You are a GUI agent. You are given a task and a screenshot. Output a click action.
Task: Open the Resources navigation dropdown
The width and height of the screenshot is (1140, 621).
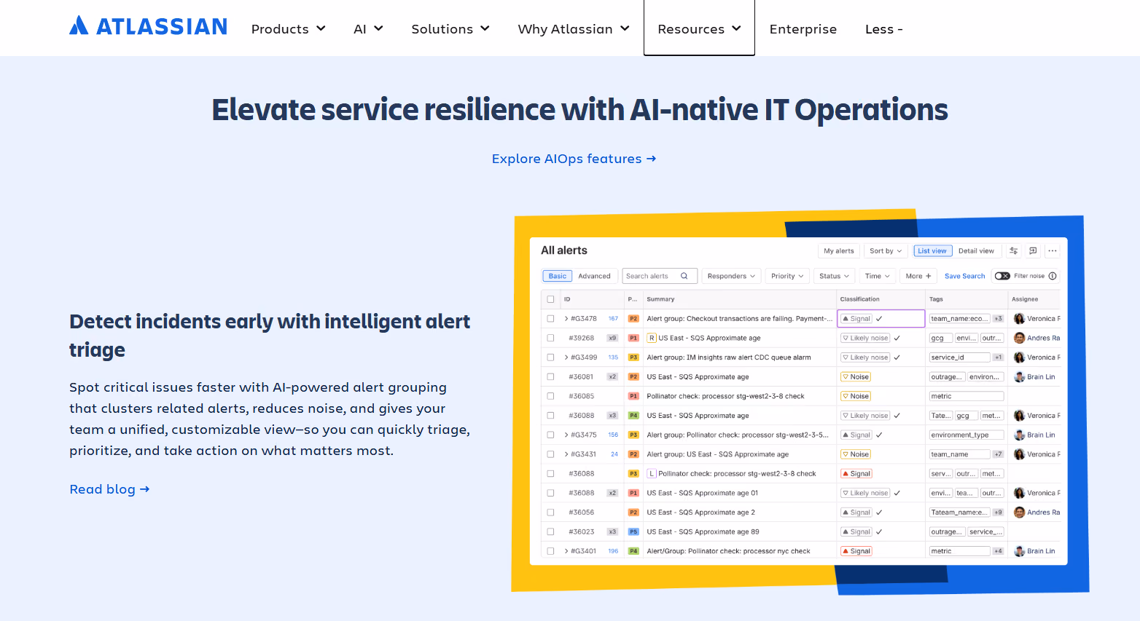(699, 29)
